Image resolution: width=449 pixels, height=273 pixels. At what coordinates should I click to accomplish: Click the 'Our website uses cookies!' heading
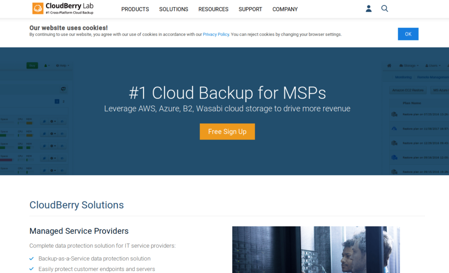pos(68,28)
